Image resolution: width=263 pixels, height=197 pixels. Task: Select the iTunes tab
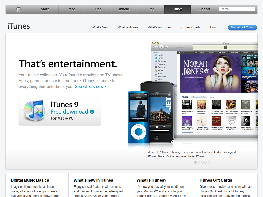(177, 9)
